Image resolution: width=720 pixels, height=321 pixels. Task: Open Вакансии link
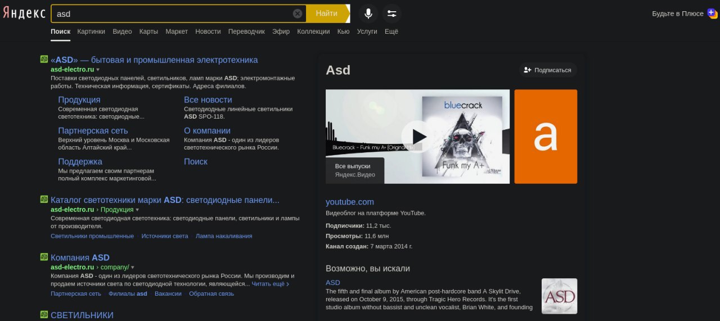[168, 293]
